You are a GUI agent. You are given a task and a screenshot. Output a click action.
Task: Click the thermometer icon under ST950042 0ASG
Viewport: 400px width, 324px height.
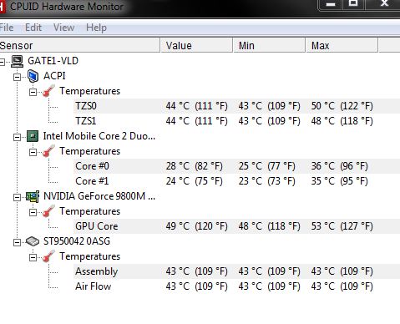[48, 256]
